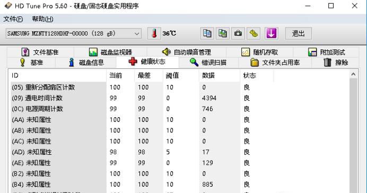Click the 当前 column header

[x=120, y=75]
